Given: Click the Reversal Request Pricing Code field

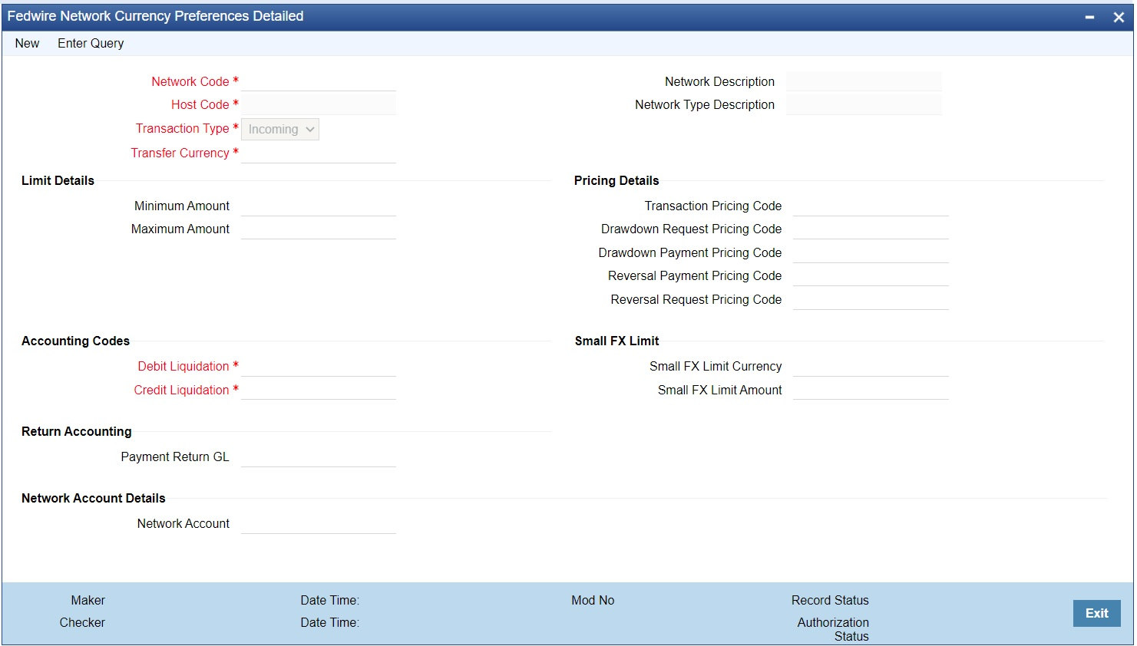Looking at the screenshot, I should (x=871, y=300).
